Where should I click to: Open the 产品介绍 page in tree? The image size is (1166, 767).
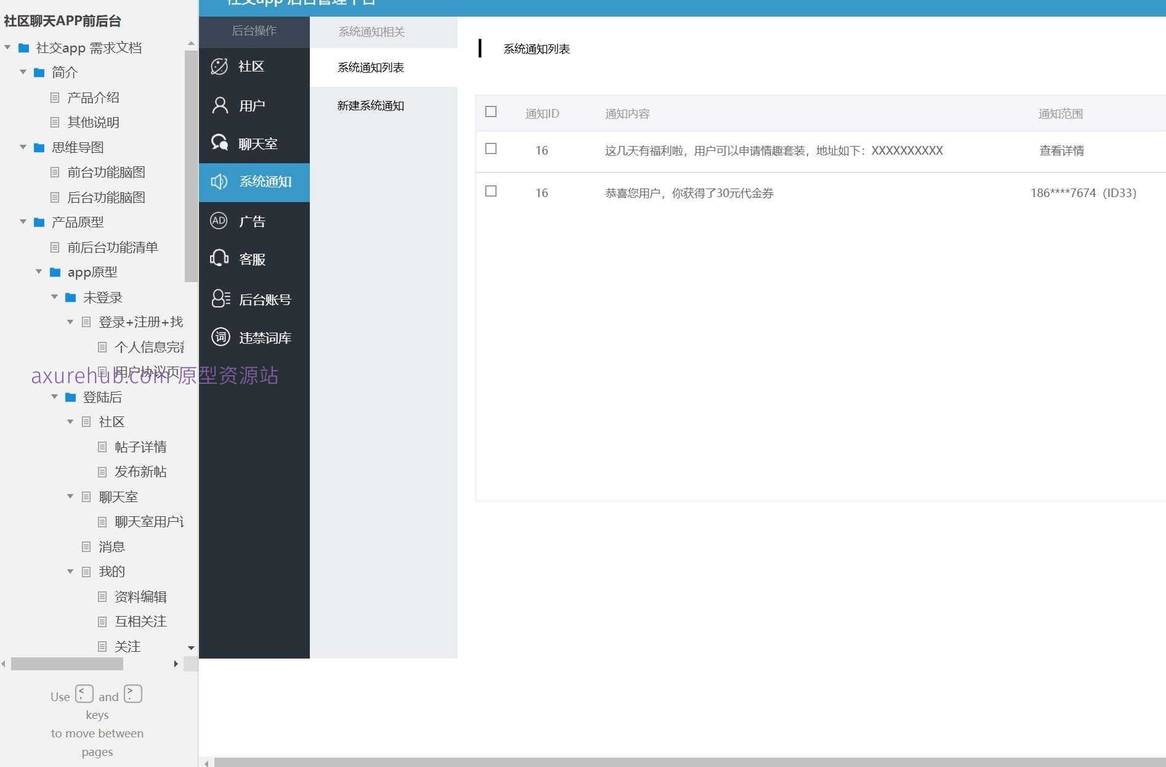tap(93, 97)
